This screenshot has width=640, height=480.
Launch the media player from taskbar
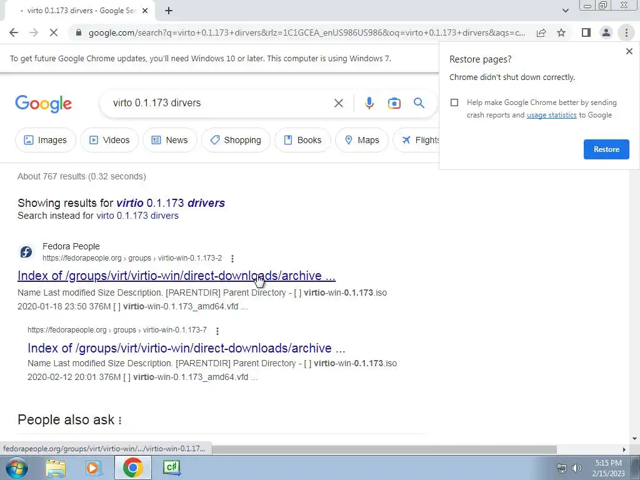pyautogui.click(x=93, y=467)
